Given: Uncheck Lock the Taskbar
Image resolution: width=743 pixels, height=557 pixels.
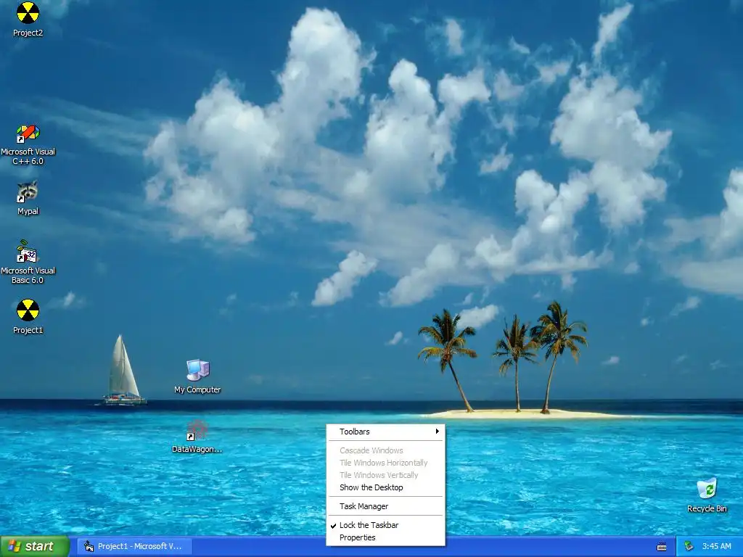Looking at the screenshot, I should pos(386,525).
